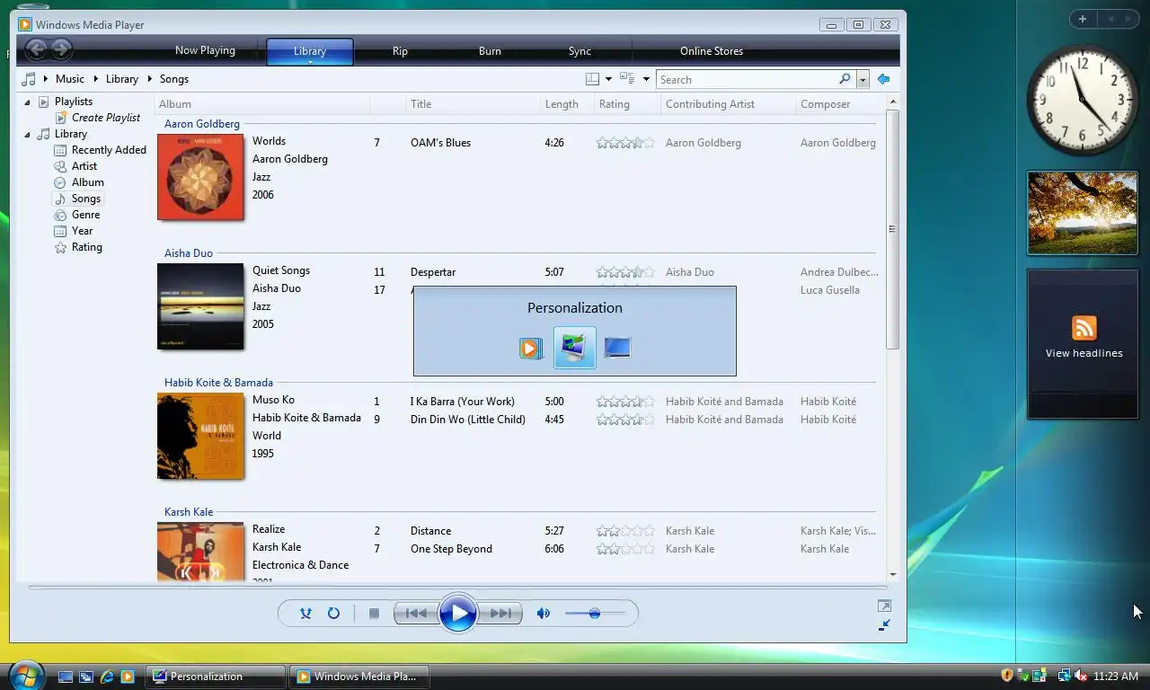
Task: Switch to the Rip tab
Action: click(x=400, y=51)
